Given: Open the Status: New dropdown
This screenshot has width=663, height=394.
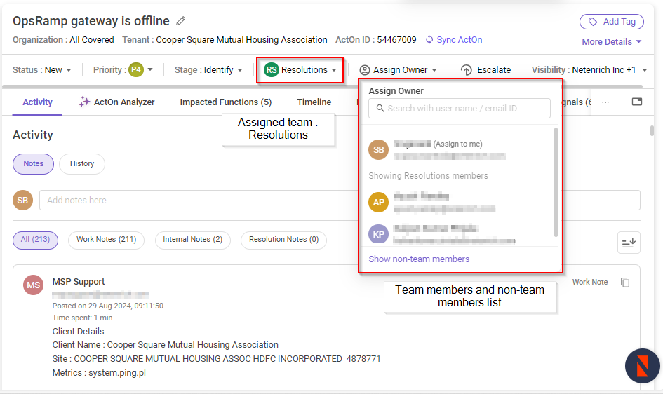Looking at the screenshot, I should coord(42,69).
